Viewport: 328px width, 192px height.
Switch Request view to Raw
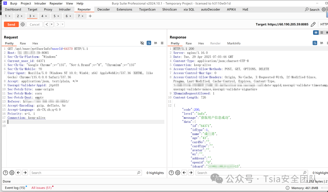point(23,43)
